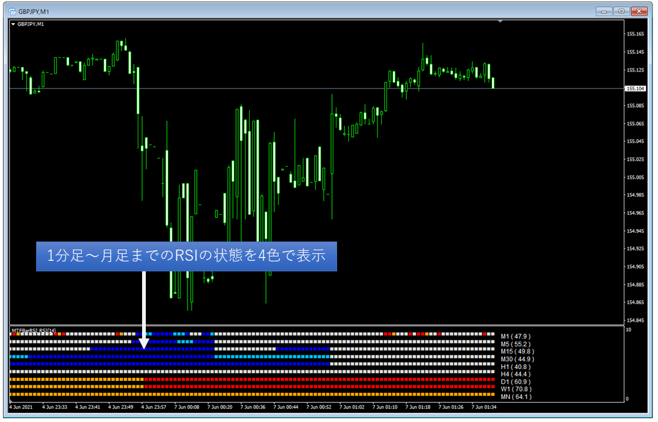
Task: Select the H1 ( 40.8 ) RSI label
Action: (516, 367)
